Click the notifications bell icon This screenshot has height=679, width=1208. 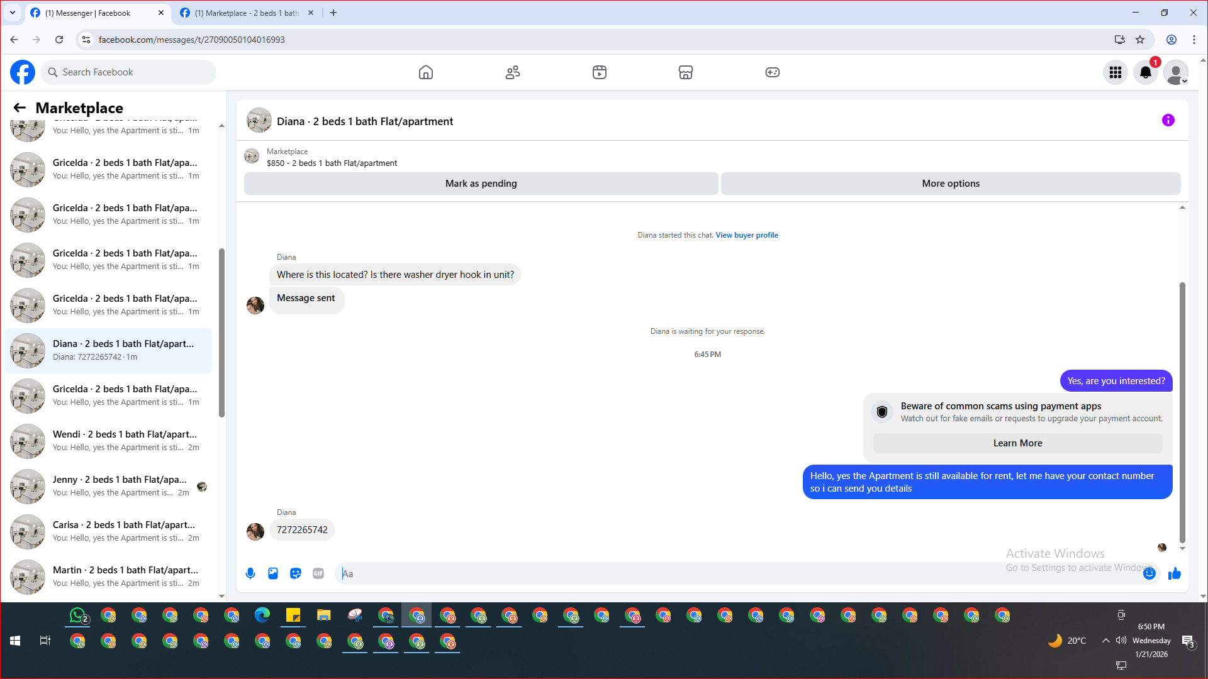click(1146, 72)
